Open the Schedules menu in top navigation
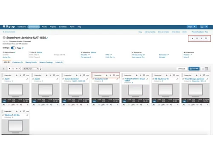The image size is (213, 160). click(x=63, y=27)
